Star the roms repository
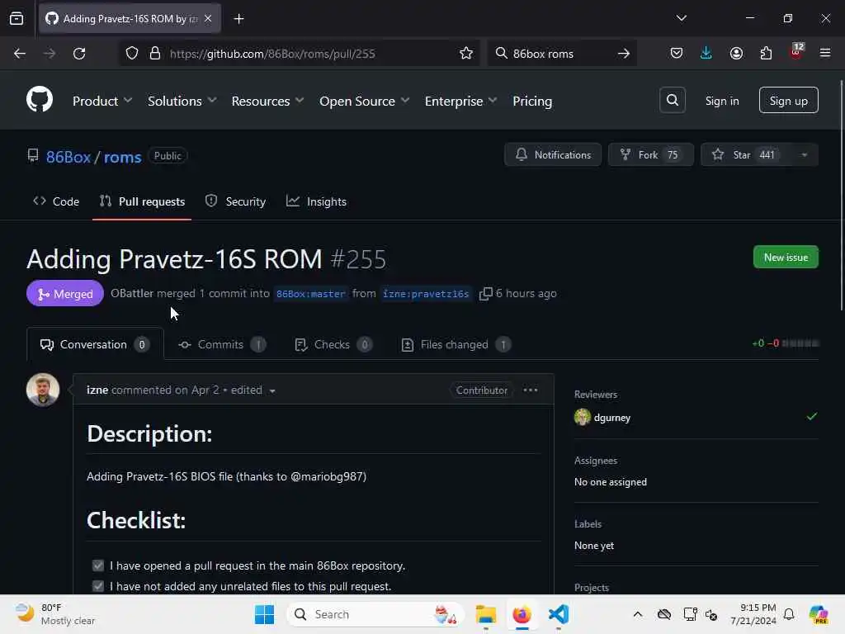Image resolution: width=845 pixels, height=634 pixels. pyautogui.click(x=746, y=154)
